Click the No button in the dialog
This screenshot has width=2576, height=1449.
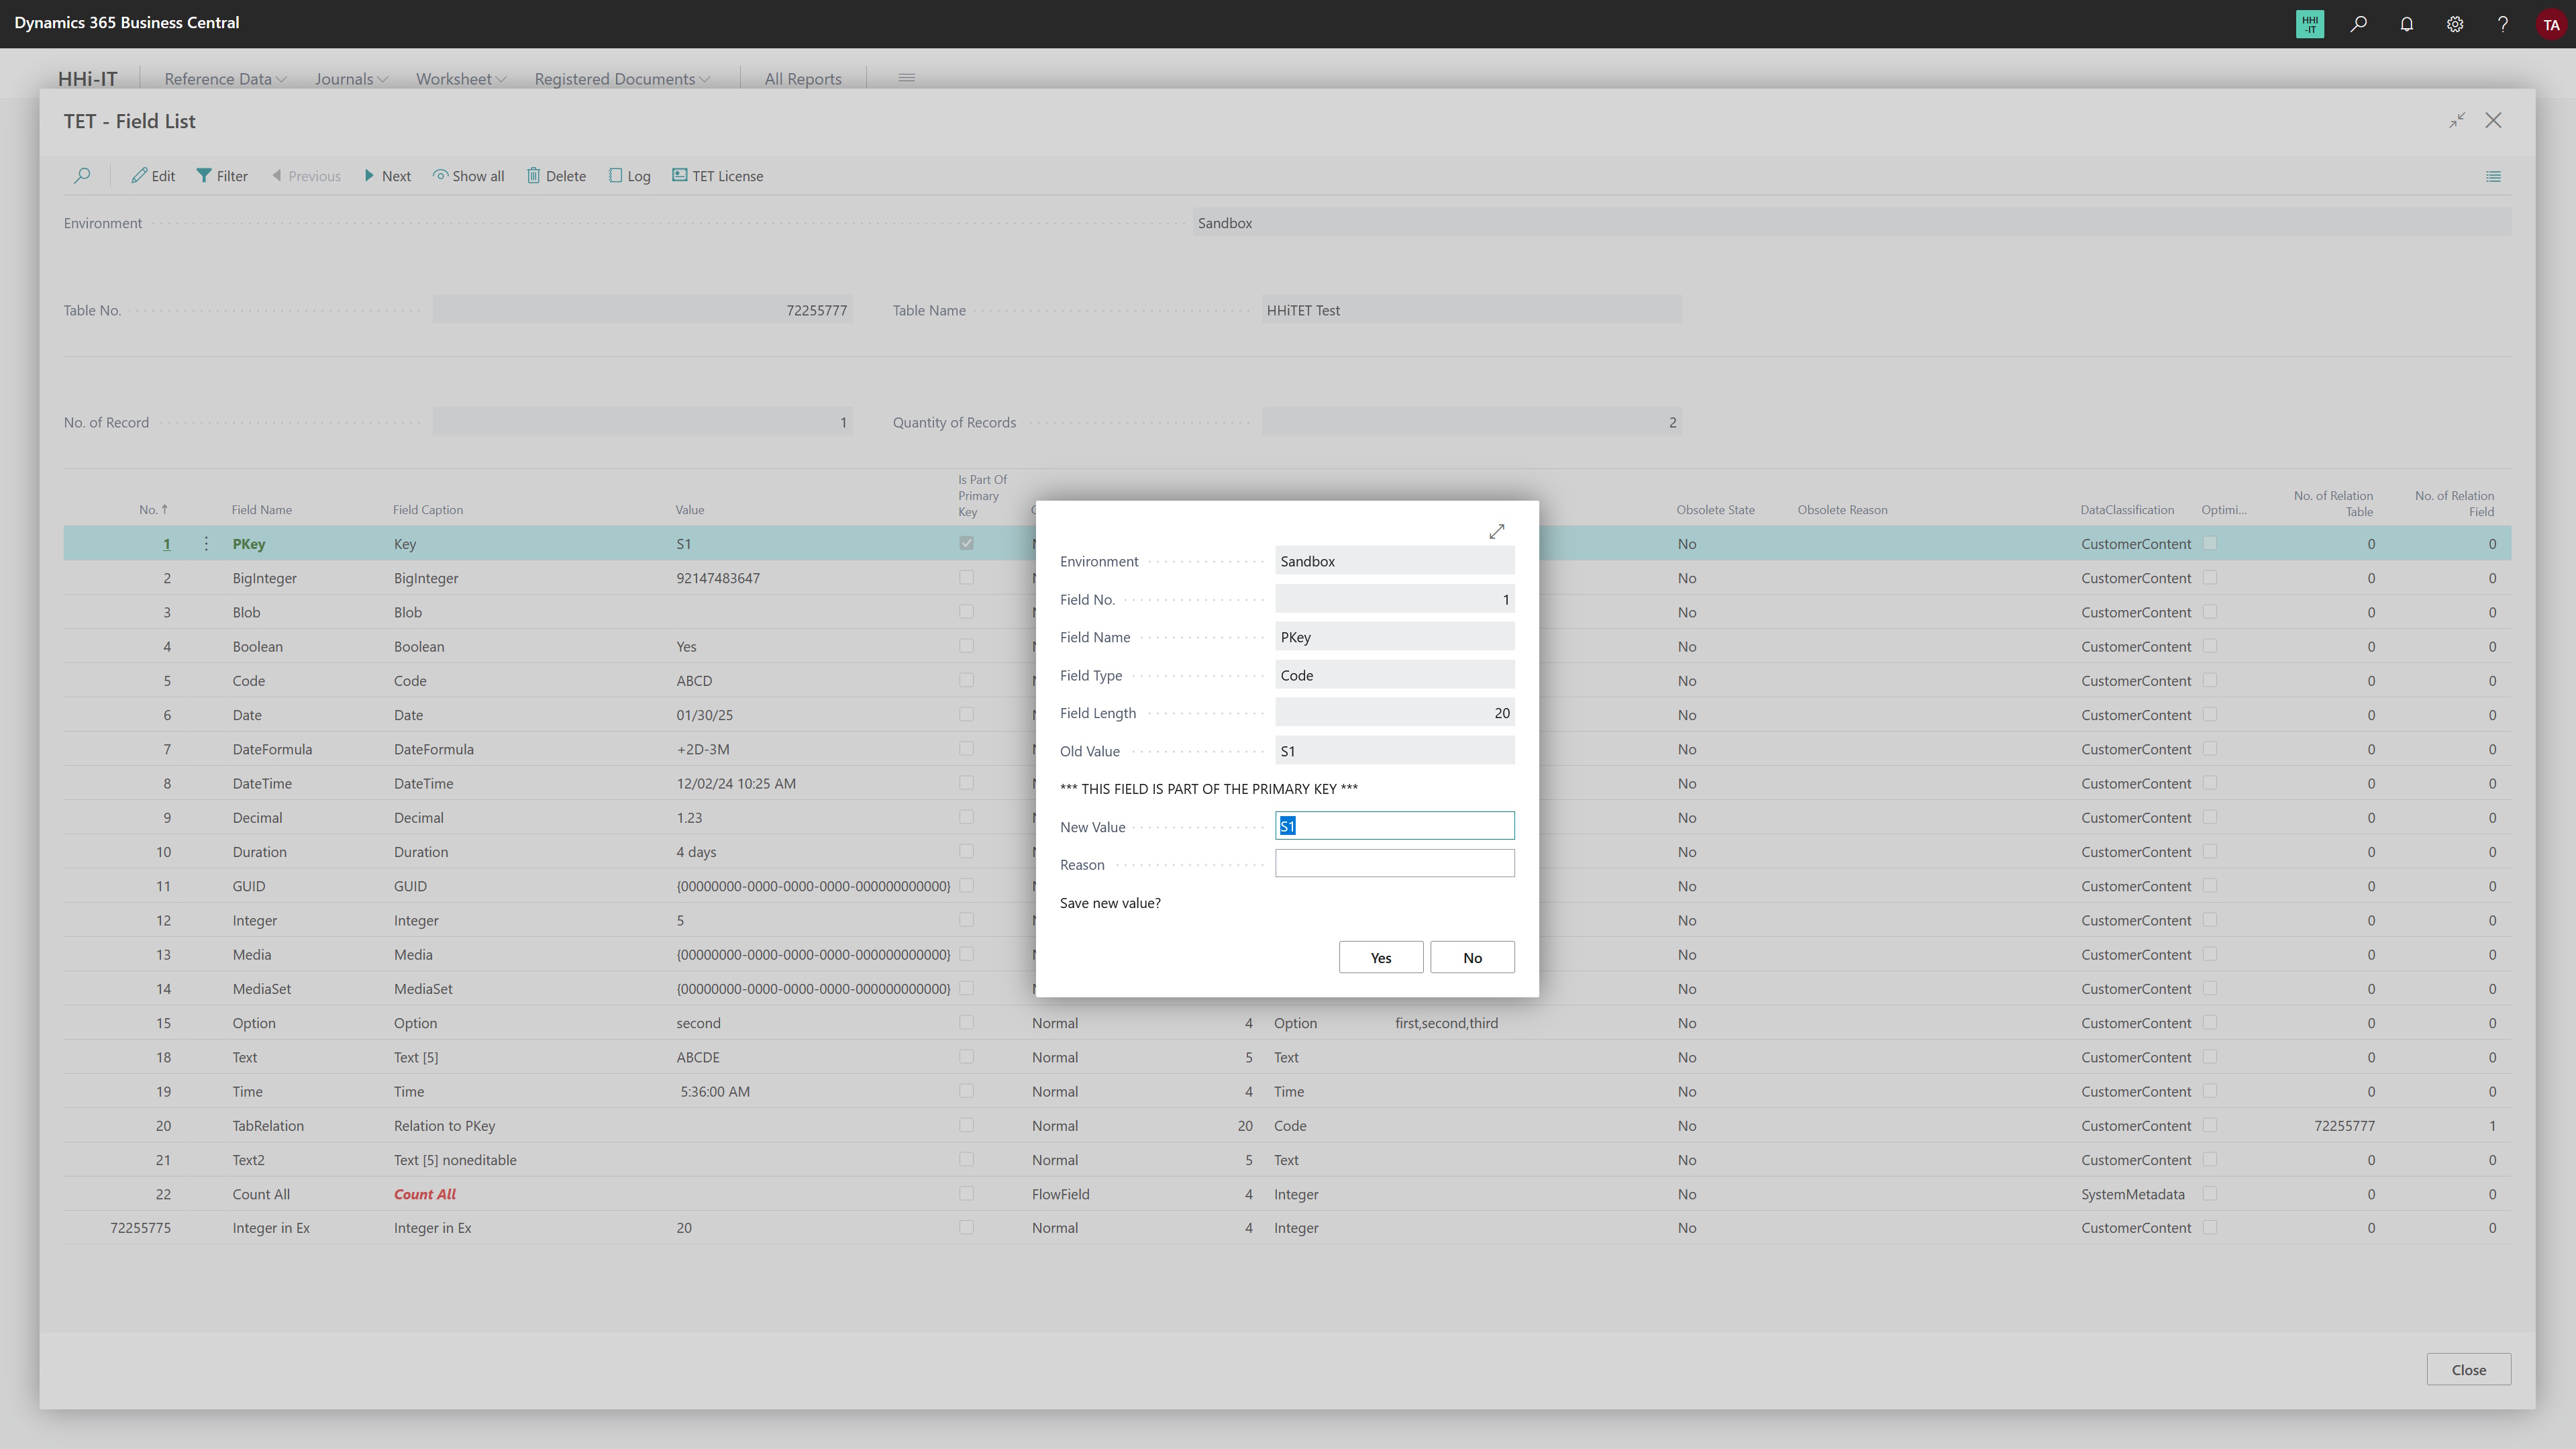coord(1471,958)
